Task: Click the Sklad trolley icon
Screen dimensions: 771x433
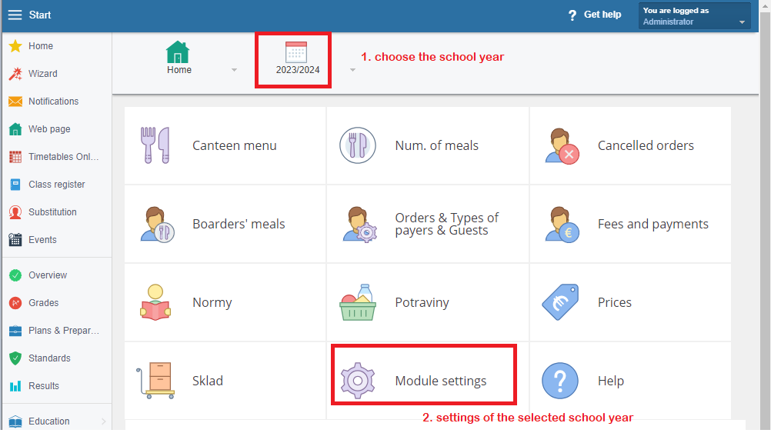Action: click(x=155, y=381)
